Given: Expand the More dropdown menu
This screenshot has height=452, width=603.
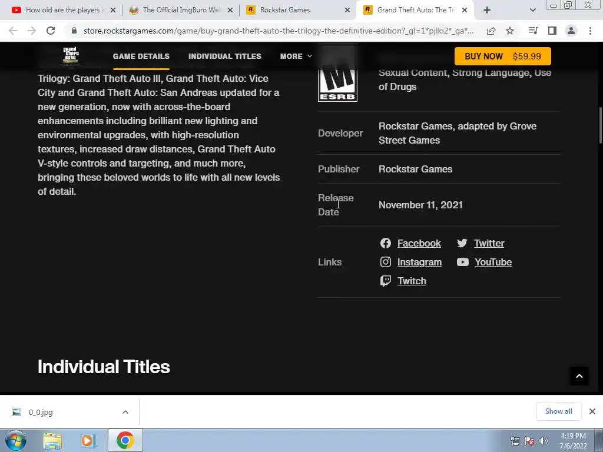Looking at the screenshot, I should tap(296, 56).
